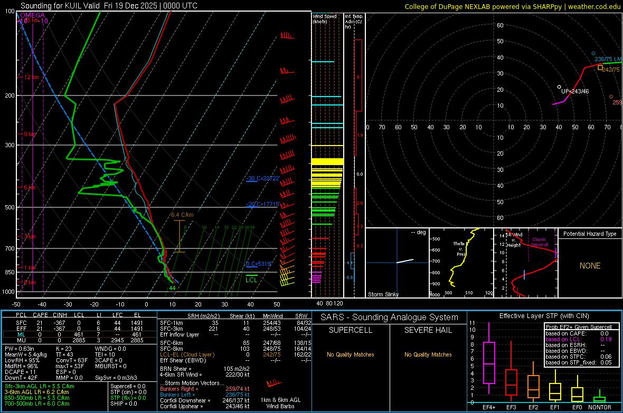
Task: Click the 'Wind Speed (knots)' panel header
Action: 324,18
